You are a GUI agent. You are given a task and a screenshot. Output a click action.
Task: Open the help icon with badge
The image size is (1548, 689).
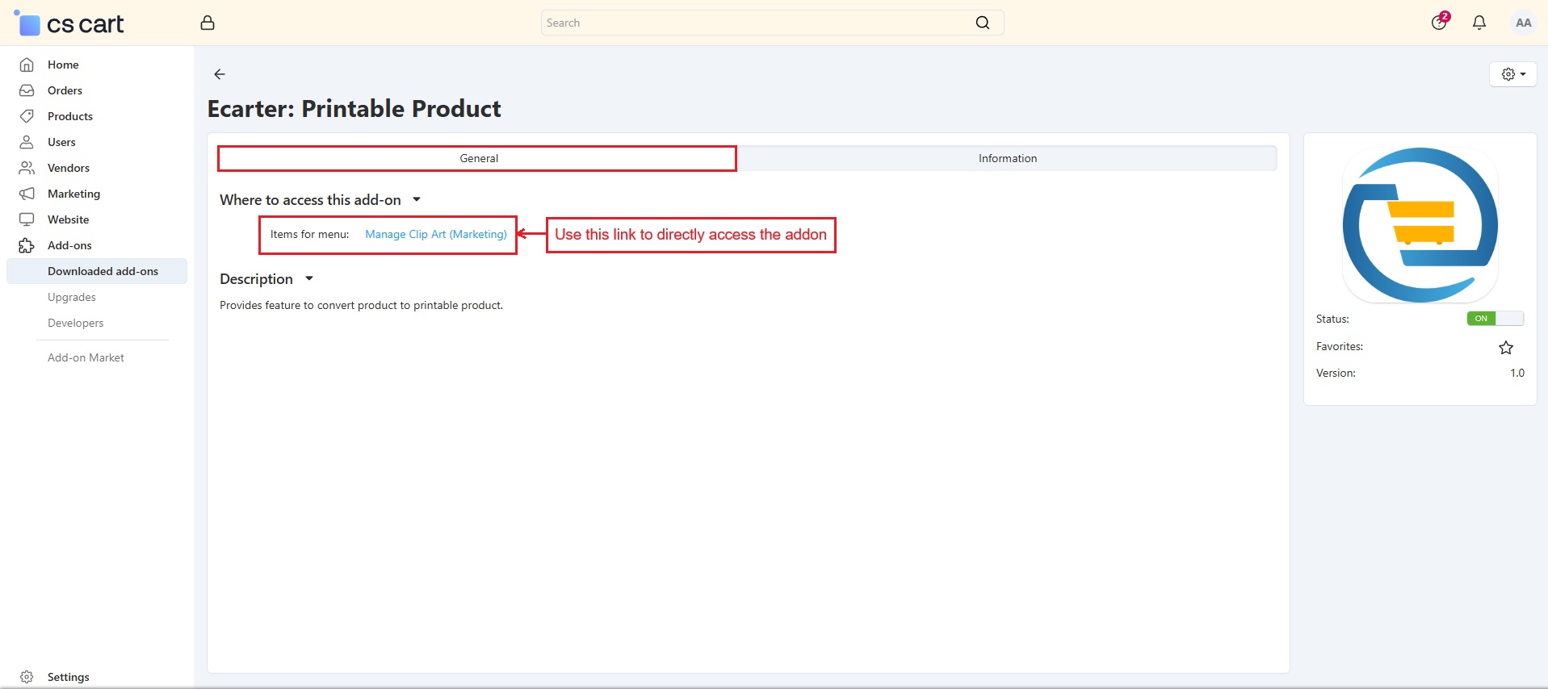(x=1439, y=23)
